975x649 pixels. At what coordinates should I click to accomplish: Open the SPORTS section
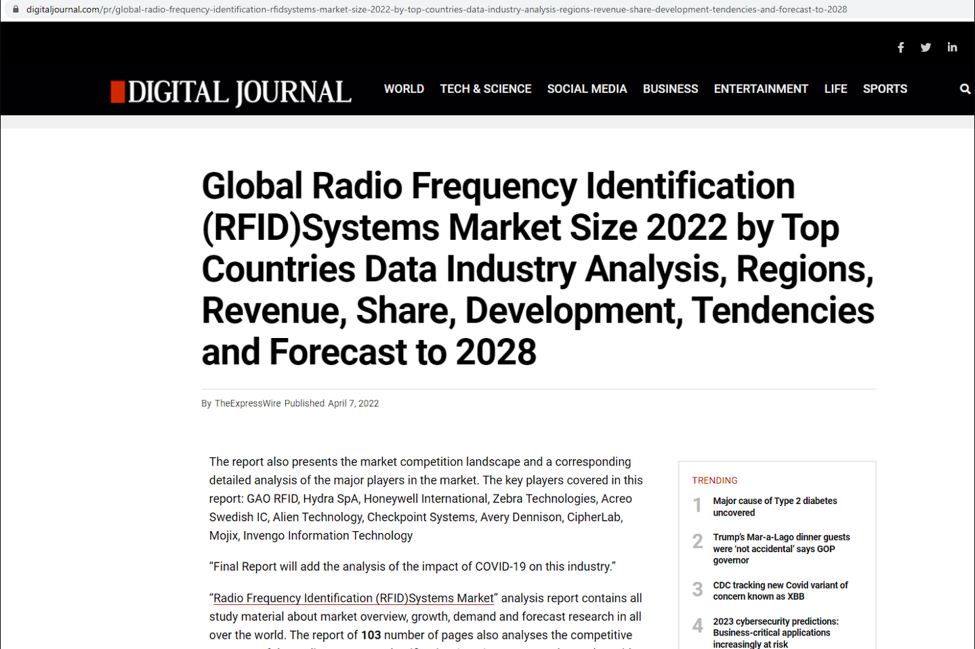pyautogui.click(x=885, y=89)
